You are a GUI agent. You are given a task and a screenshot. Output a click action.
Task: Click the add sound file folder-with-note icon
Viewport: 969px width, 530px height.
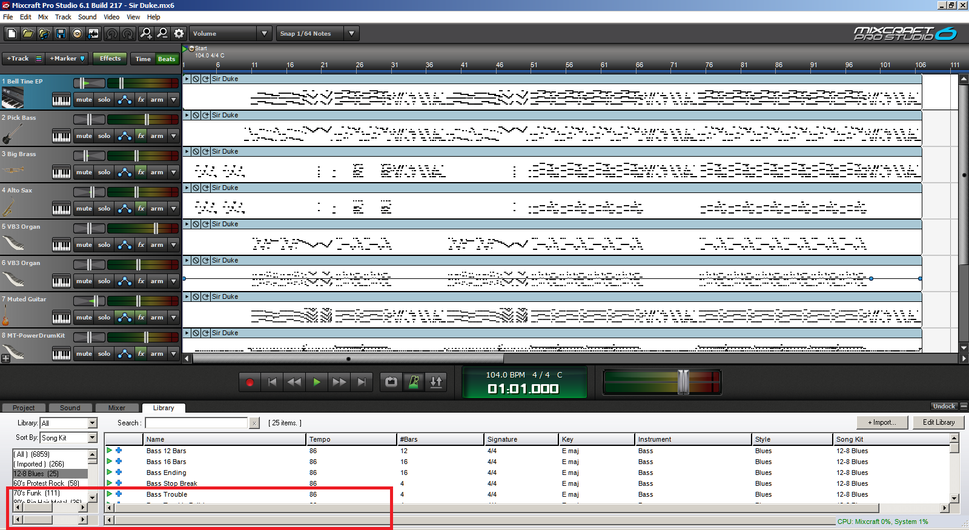(x=44, y=33)
